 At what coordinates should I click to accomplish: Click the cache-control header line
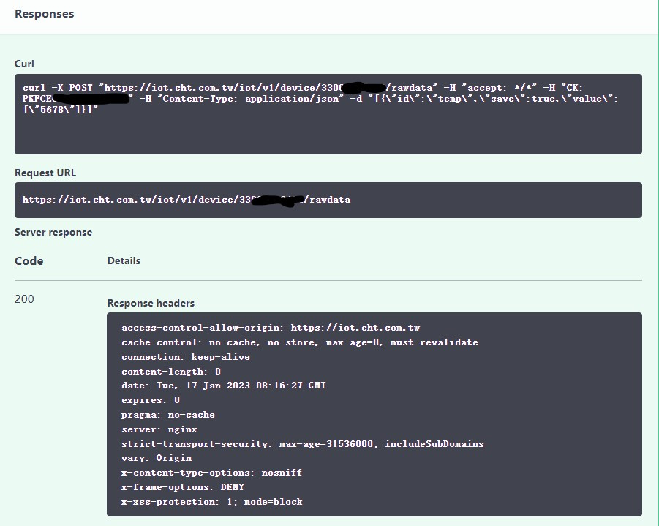coord(300,342)
